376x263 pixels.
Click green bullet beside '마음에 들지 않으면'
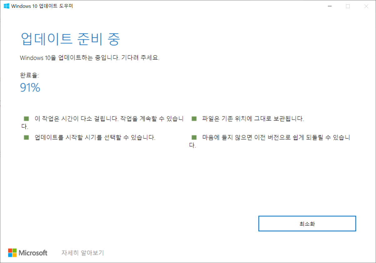pyautogui.click(x=194, y=137)
